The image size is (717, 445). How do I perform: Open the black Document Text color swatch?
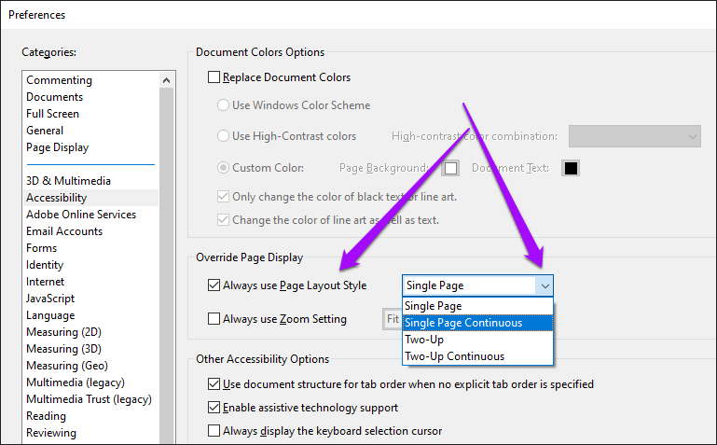tap(571, 169)
